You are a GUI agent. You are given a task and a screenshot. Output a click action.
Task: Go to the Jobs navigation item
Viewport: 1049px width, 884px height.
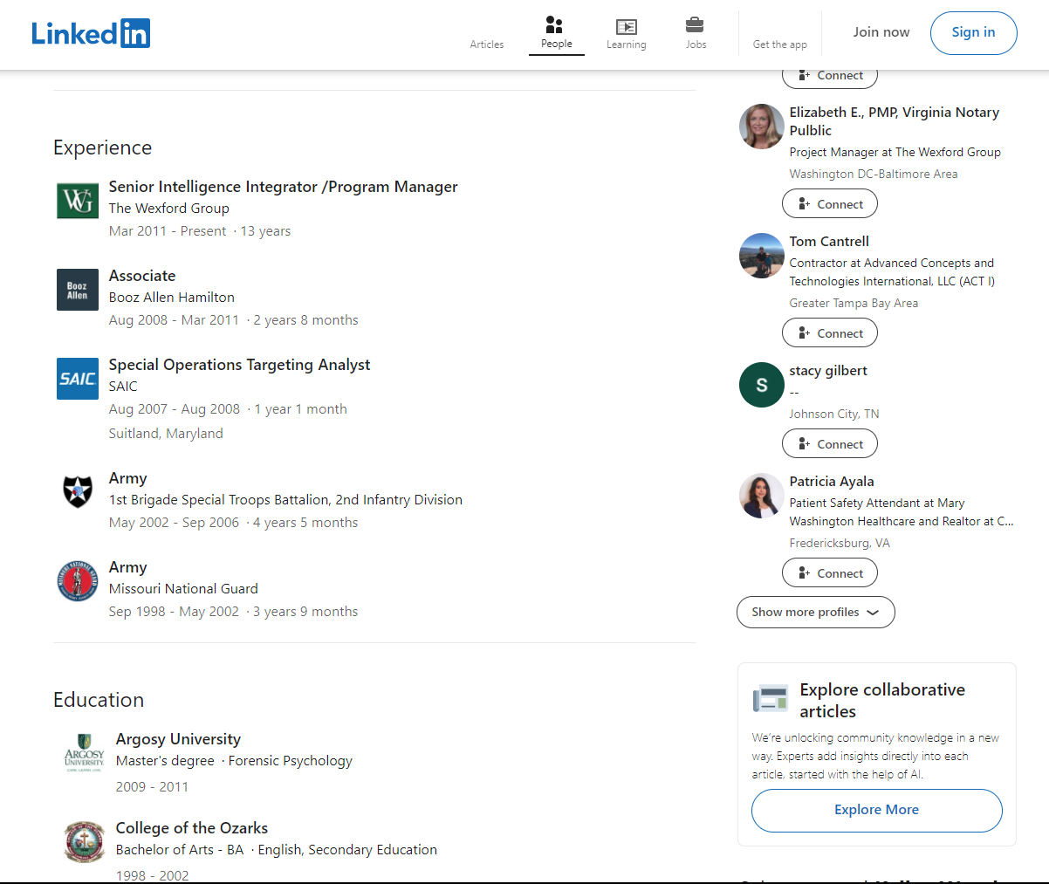(x=696, y=34)
